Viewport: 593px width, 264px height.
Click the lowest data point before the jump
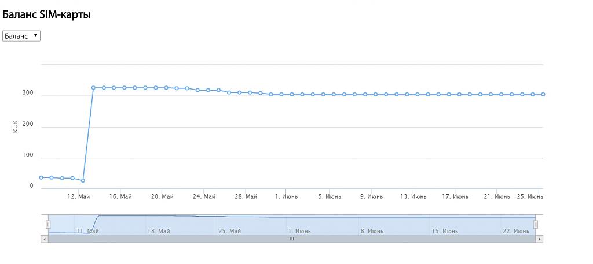pos(83,180)
